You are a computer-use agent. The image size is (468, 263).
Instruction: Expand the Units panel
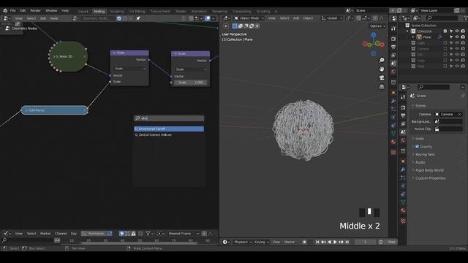(x=419, y=139)
